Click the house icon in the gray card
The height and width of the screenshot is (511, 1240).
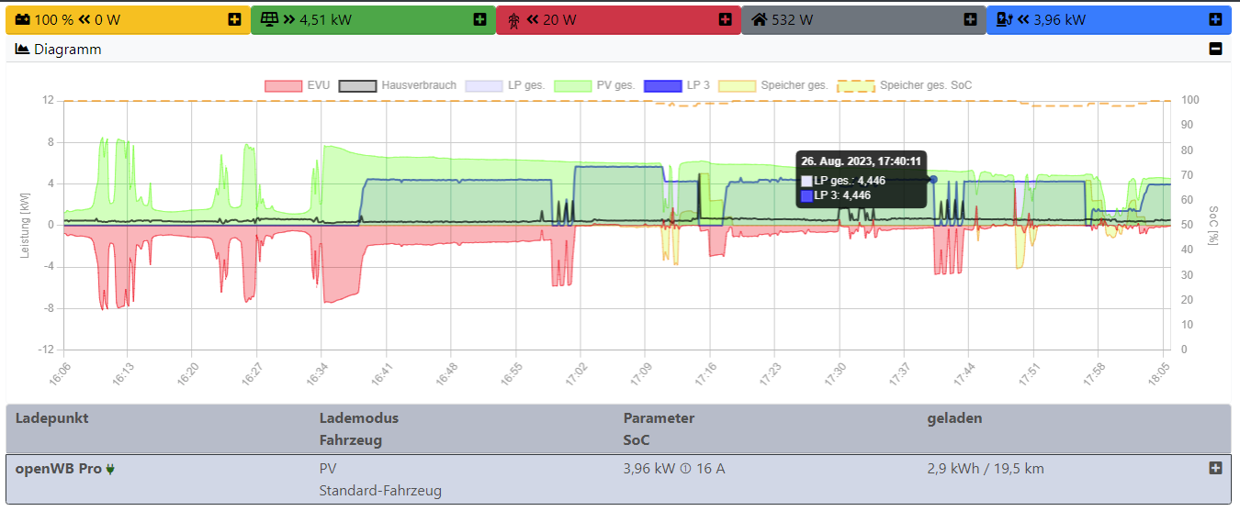coord(759,19)
